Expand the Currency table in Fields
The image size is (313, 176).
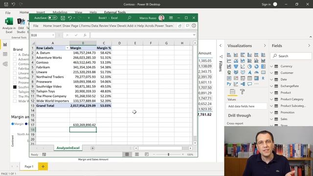click(271, 66)
